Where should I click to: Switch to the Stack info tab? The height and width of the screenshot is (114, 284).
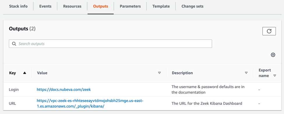click(x=18, y=6)
